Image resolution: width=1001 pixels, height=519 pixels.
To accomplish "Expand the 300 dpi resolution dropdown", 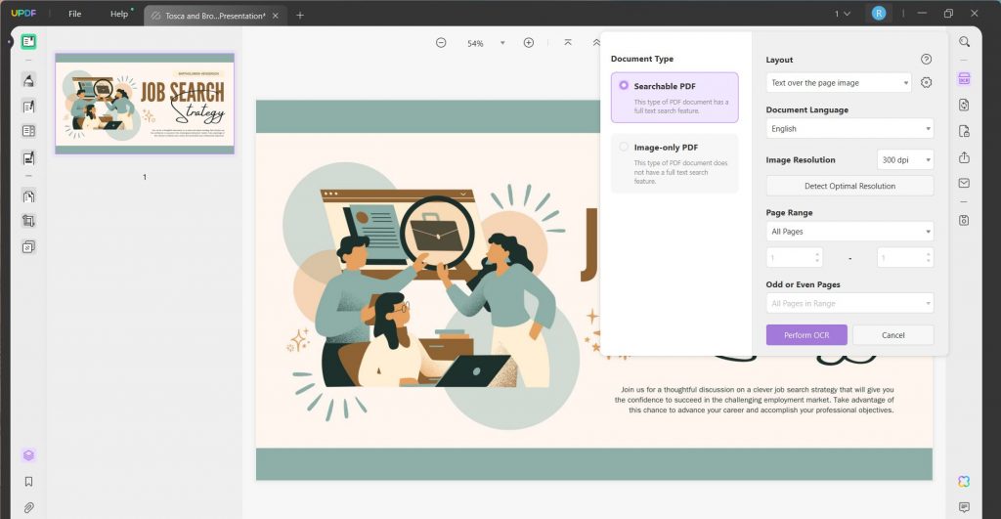I will click(x=904, y=159).
